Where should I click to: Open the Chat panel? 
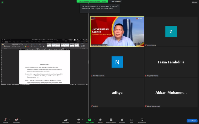(79, 121)
